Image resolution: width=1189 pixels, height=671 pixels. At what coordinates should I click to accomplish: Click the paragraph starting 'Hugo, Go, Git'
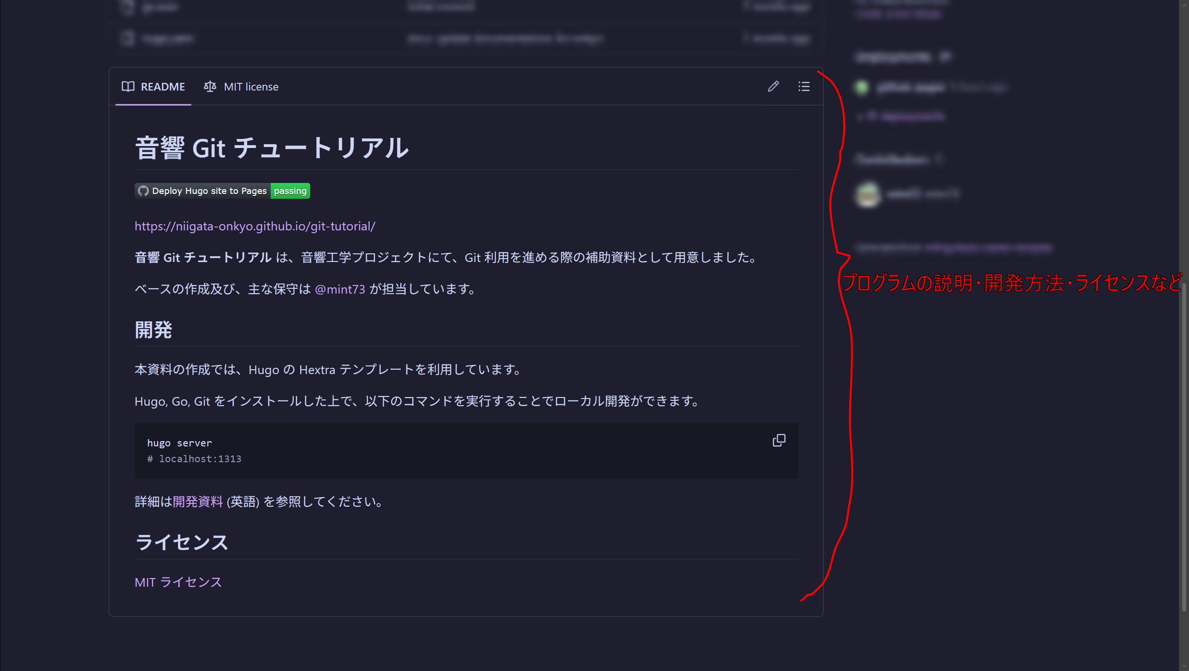pos(416,401)
